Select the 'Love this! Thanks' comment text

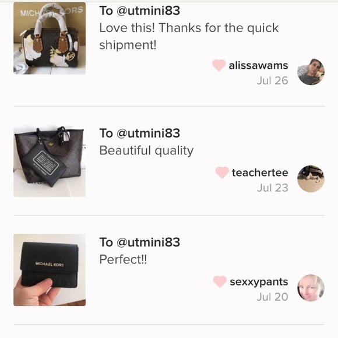click(x=189, y=36)
